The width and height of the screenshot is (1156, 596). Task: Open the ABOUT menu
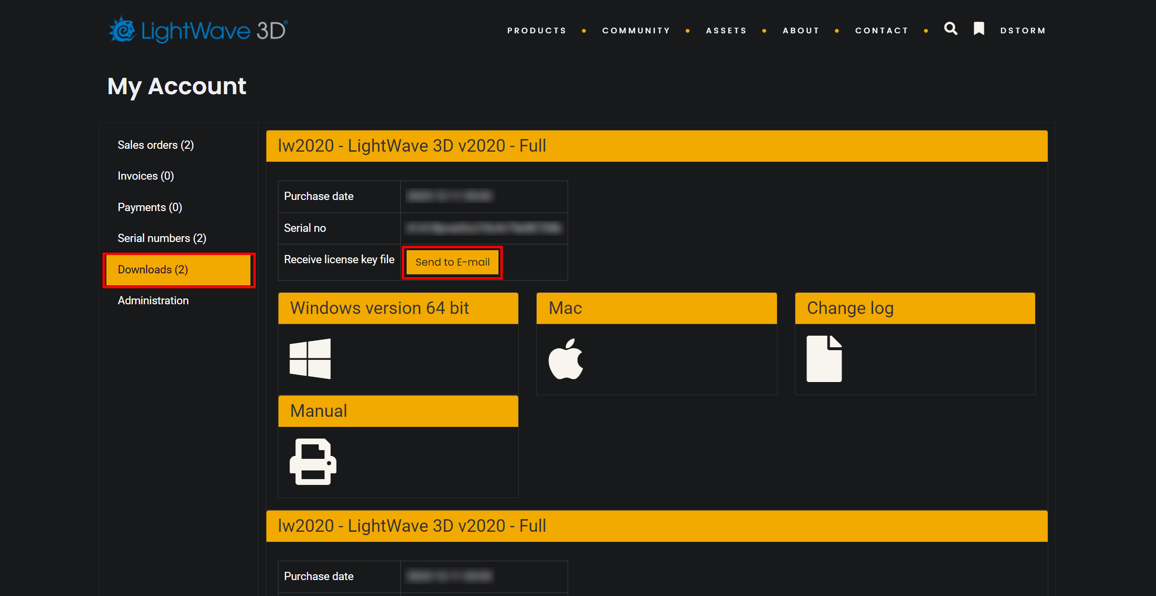(x=801, y=30)
